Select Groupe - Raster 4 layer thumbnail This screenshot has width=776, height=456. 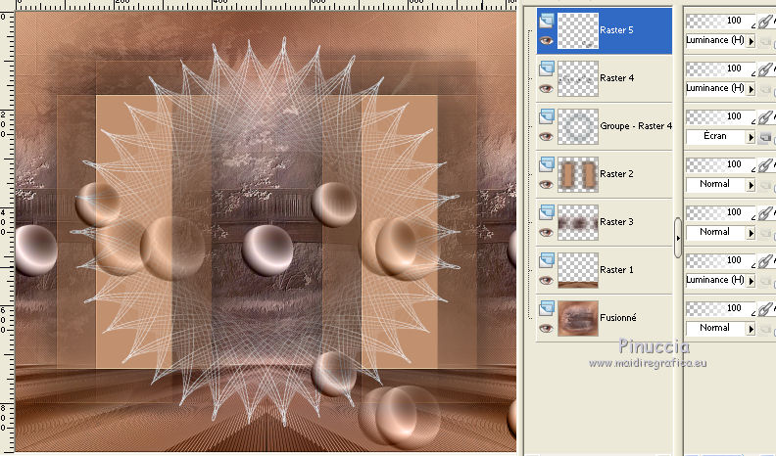[x=578, y=126]
